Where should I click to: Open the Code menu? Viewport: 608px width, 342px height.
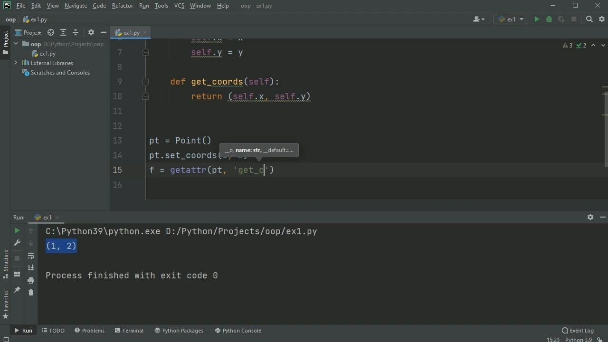click(99, 6)
